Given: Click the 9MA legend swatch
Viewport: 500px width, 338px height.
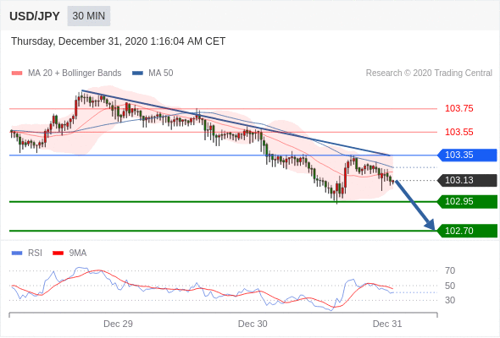Looking at the screenshot, I should pos(58,253).
